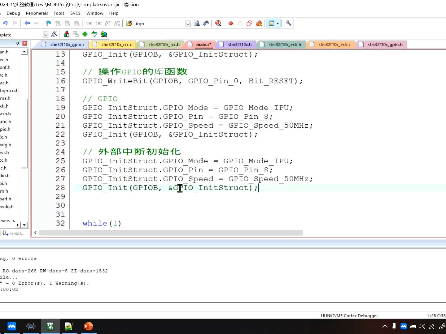Uncomment selection toolbar icon
This screenshot has height=334, width=446.
pos(117,23)
